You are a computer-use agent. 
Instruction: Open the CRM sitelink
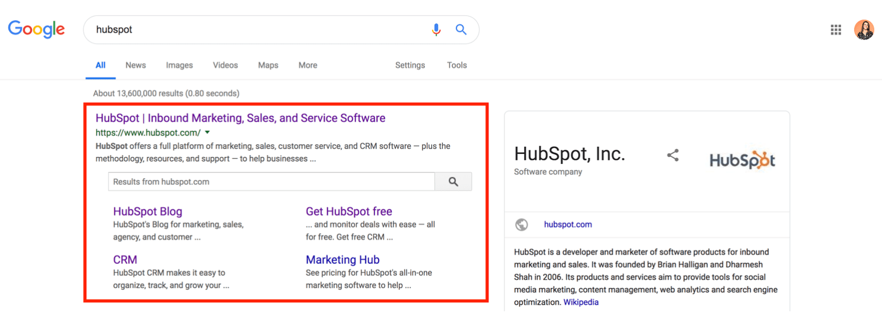tap(125, 260)
